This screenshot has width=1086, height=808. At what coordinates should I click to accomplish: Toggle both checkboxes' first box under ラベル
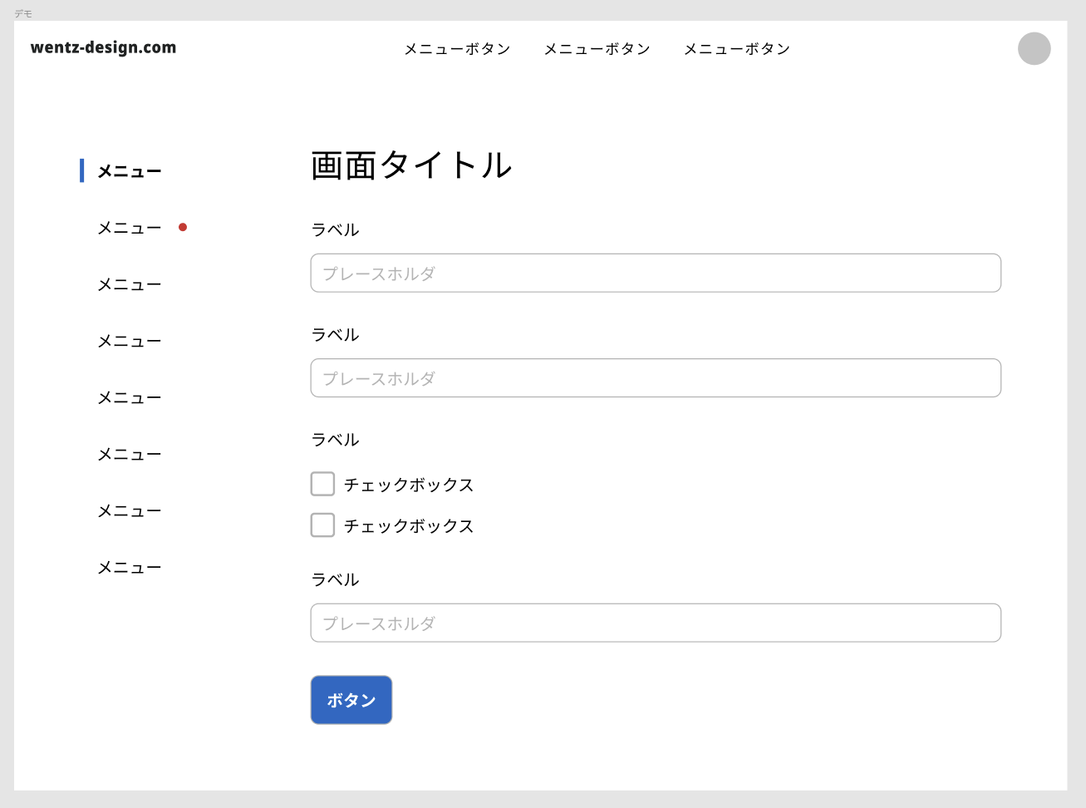(x=322, y=483)
